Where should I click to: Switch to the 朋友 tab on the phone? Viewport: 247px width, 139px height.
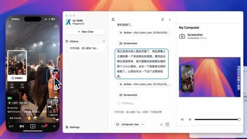click(22, 126)
